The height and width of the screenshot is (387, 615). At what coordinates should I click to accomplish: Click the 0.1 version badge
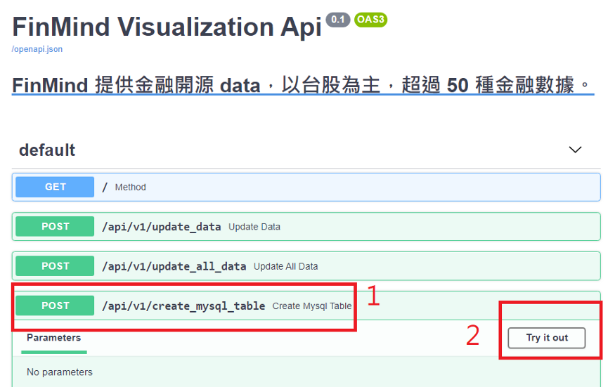(337, 20)
